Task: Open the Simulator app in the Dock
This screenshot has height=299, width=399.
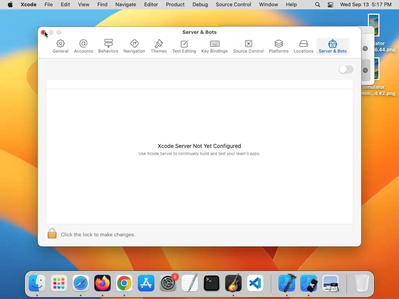Action: tap(309, 283)
